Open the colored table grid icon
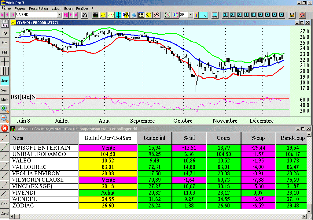The width and height of the screenshot is (313, 220). click(x=95, y=15)
